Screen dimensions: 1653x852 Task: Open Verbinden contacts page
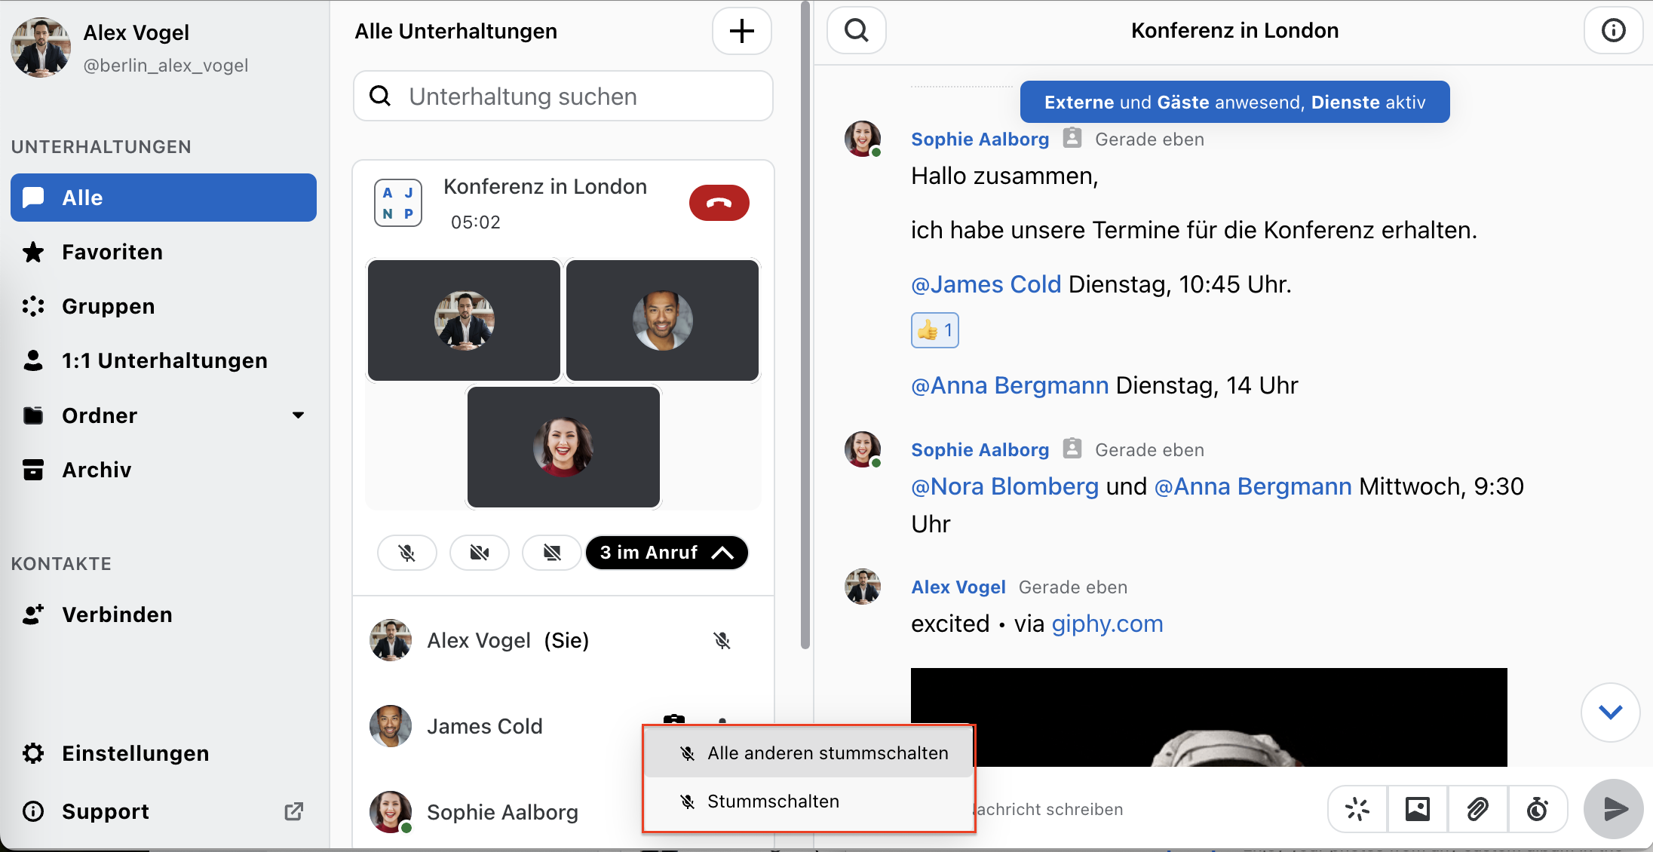(x=164, y=614)
